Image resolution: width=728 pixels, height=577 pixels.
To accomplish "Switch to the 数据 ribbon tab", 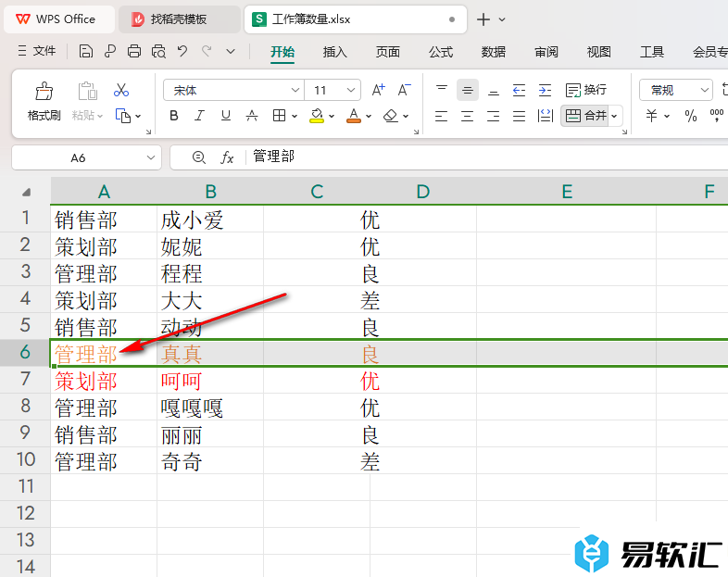I will coord(493,52).
